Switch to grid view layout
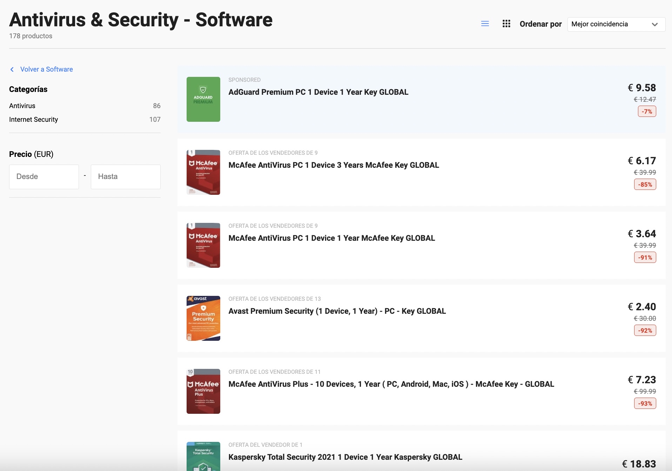672x471 pixels. tap(506, 24)
